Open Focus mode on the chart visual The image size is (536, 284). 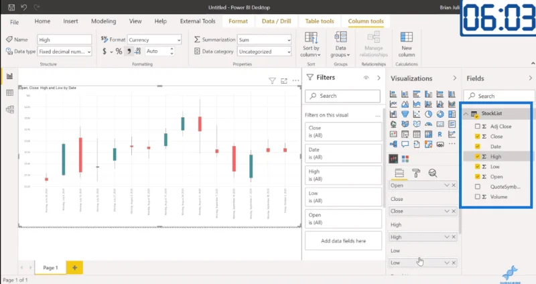283,80
